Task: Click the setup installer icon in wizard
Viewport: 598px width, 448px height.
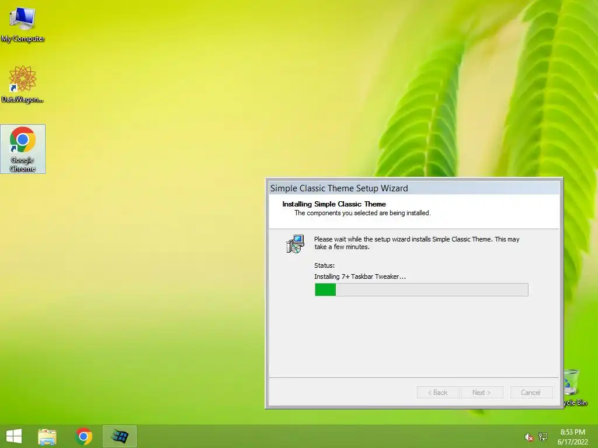Action: [x=295, y=244]
